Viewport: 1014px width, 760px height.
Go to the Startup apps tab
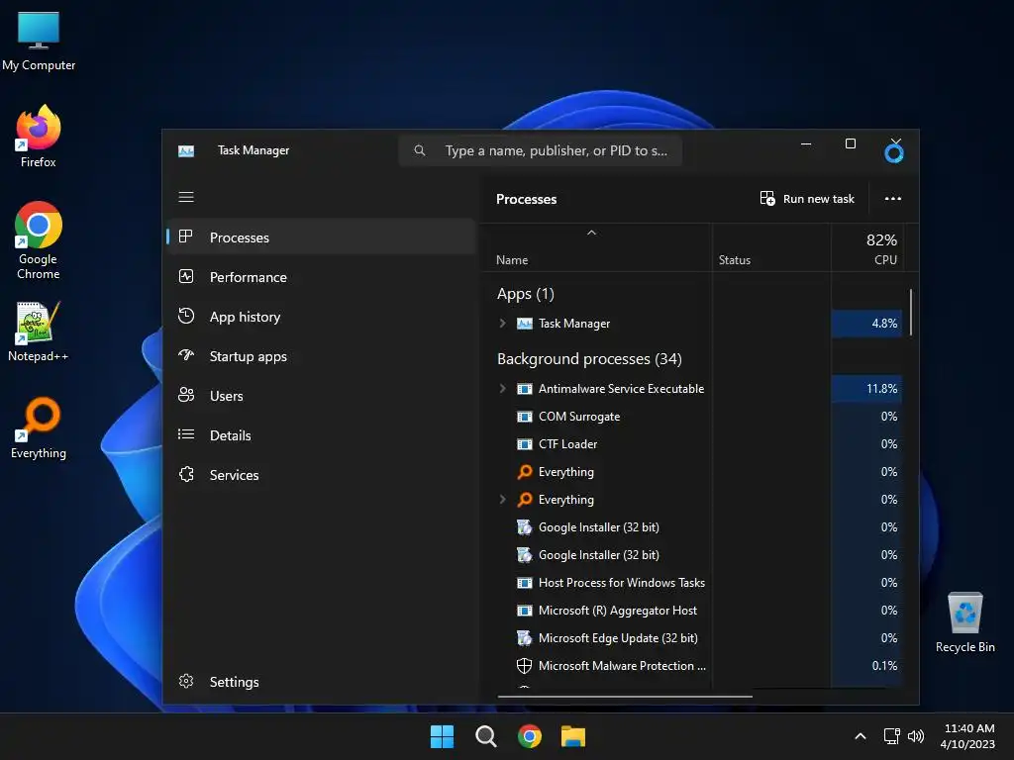pyautogui.click(x=322, y=356)
